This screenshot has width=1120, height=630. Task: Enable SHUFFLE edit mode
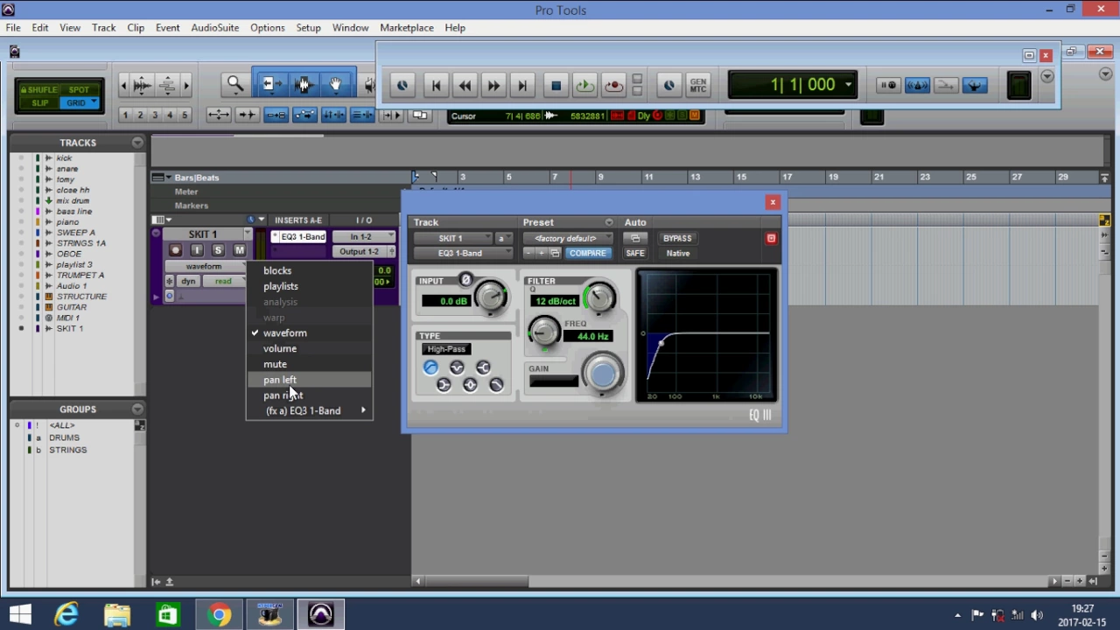[x=40, y=89]
